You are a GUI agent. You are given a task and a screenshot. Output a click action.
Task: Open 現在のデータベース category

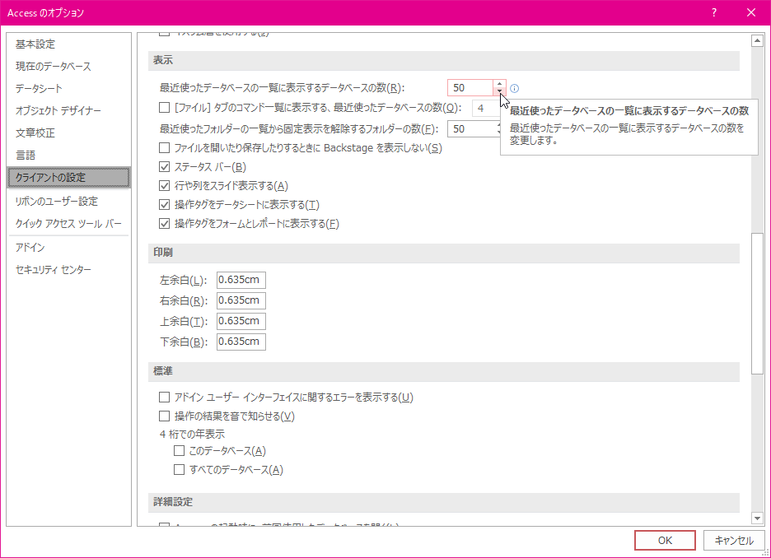53,67
